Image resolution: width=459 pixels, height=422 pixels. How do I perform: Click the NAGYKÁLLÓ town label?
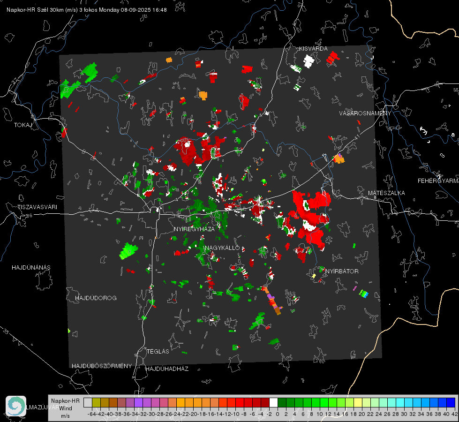point(222,248)
